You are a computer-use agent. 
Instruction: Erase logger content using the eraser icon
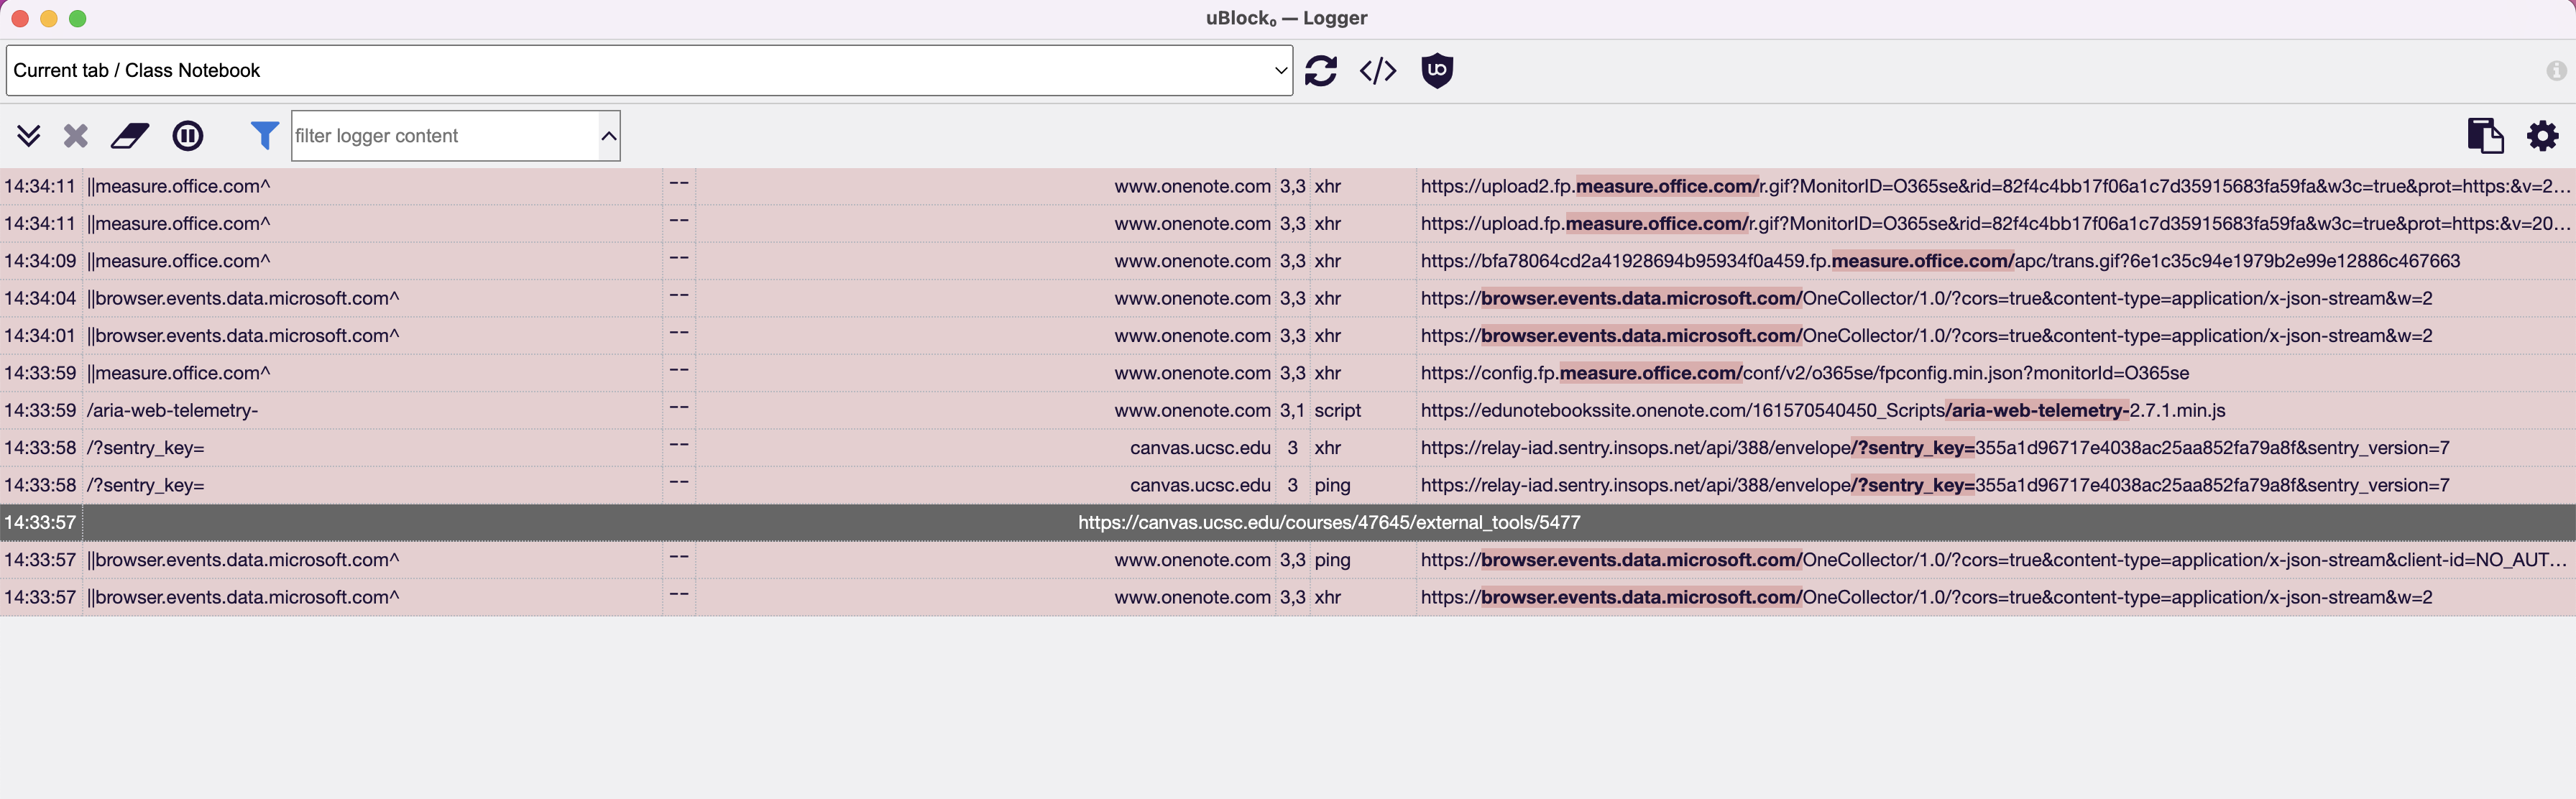coord(131,136)
